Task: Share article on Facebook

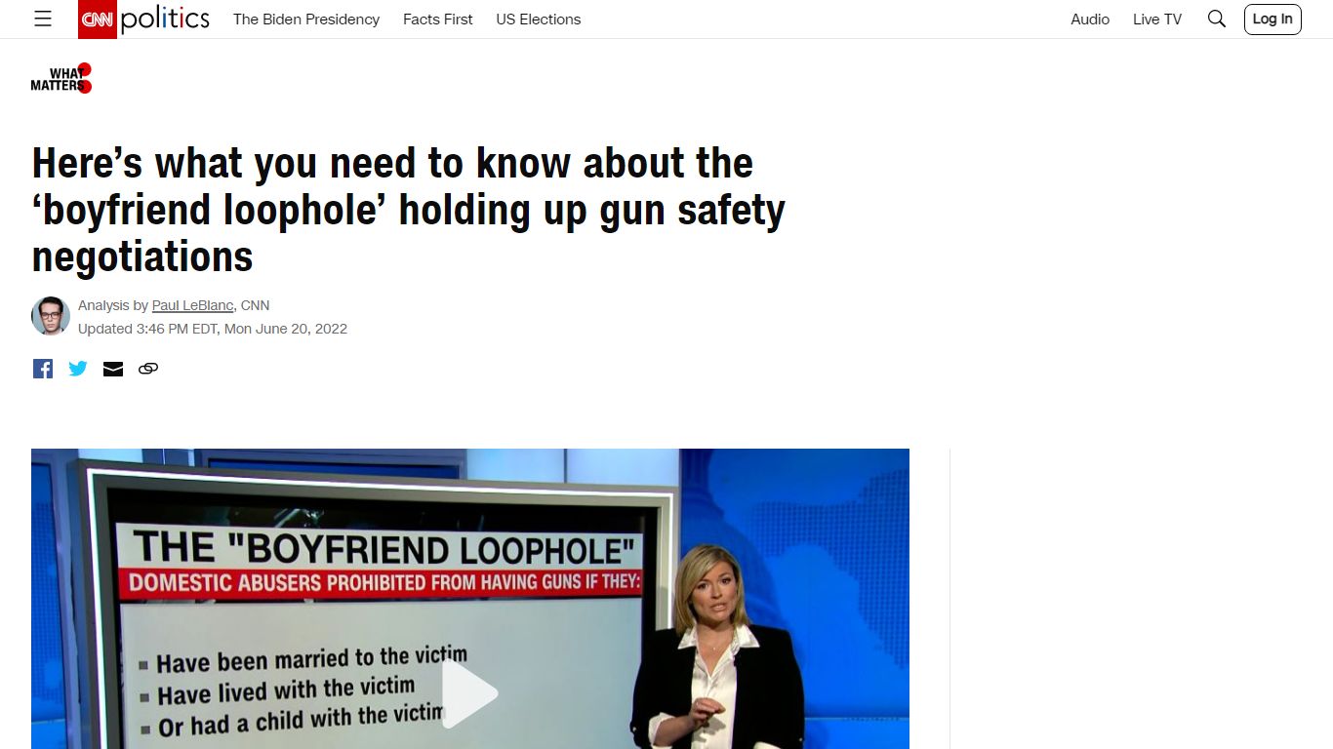Action: pos(43,369)
